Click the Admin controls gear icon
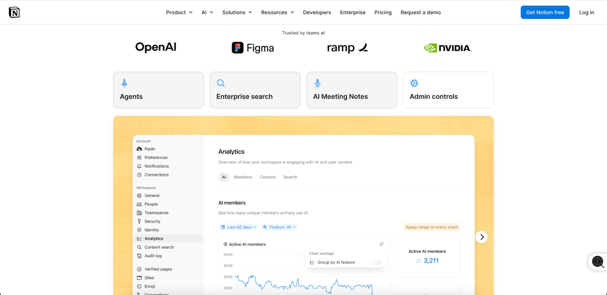This screenshot has width=607, height=295. [x=414, y=83]
